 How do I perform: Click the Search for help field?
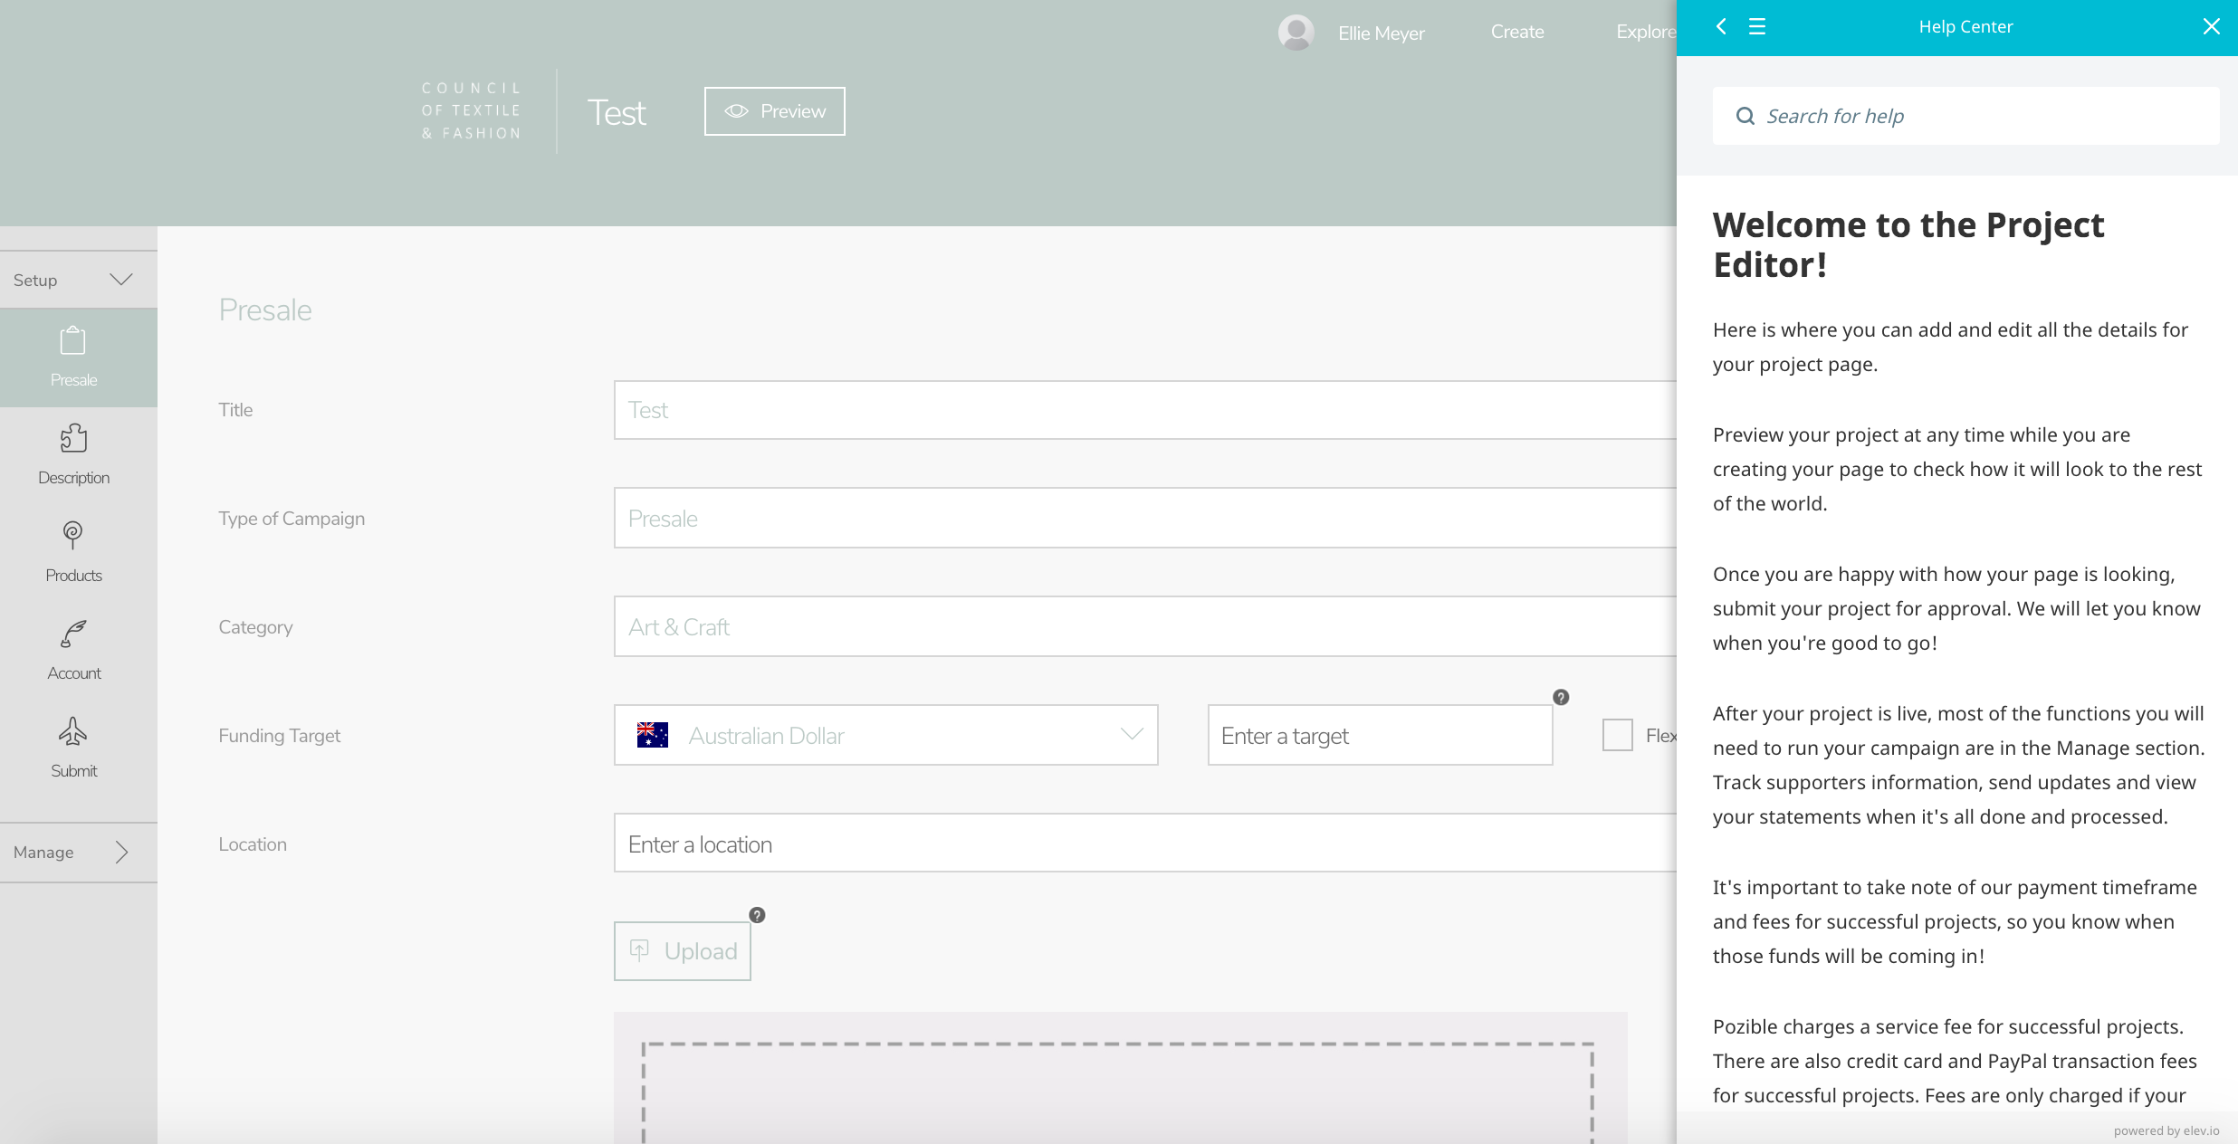pyautogui.click(x=1965, y=116)
